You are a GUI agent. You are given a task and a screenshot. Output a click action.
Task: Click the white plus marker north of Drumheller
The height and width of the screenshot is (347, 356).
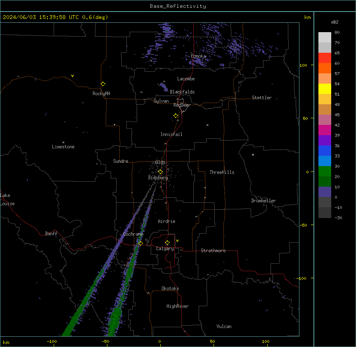(x=253, y=155)
